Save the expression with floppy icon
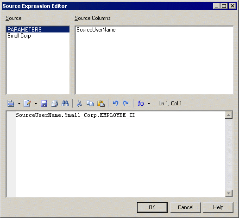The image size is (239, 218). click(x=44, y=103)
